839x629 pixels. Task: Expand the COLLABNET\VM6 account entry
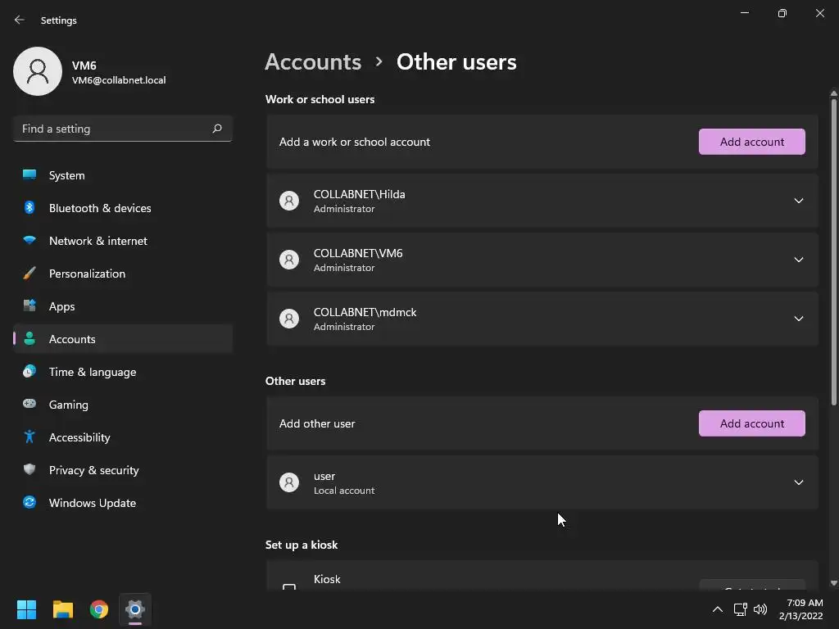click(x=798, y=260)
